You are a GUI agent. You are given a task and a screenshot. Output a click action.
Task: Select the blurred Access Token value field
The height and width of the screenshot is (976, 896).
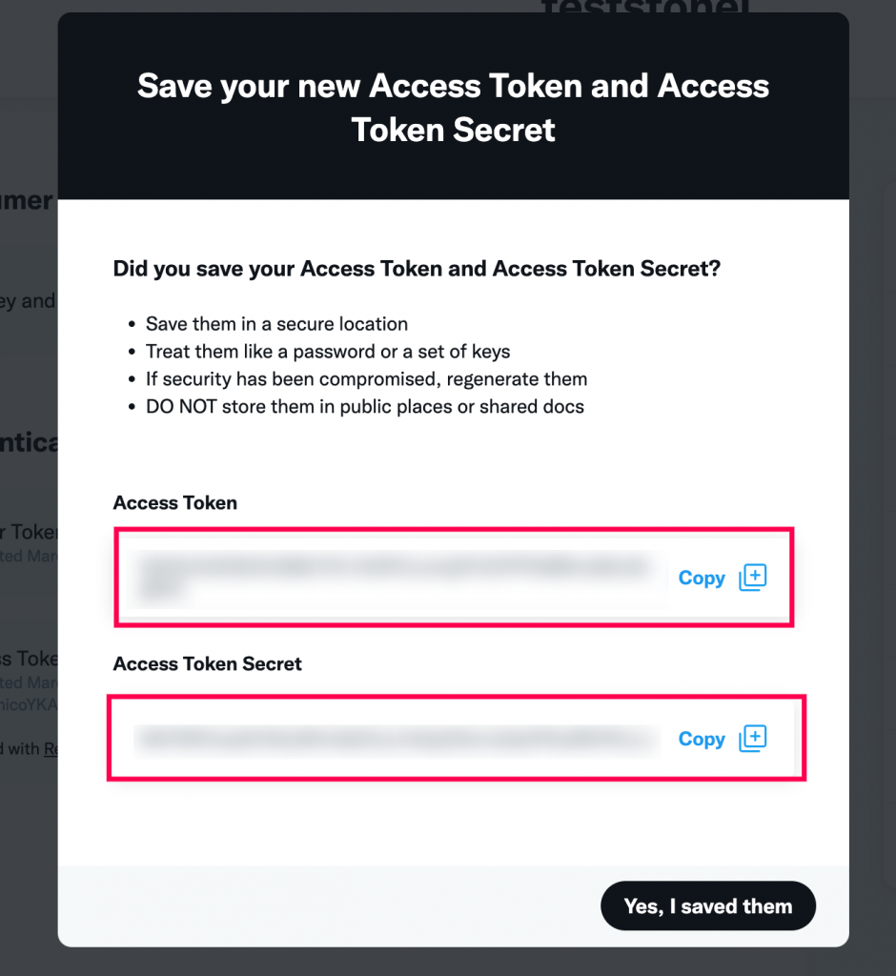tap(397, 579)
